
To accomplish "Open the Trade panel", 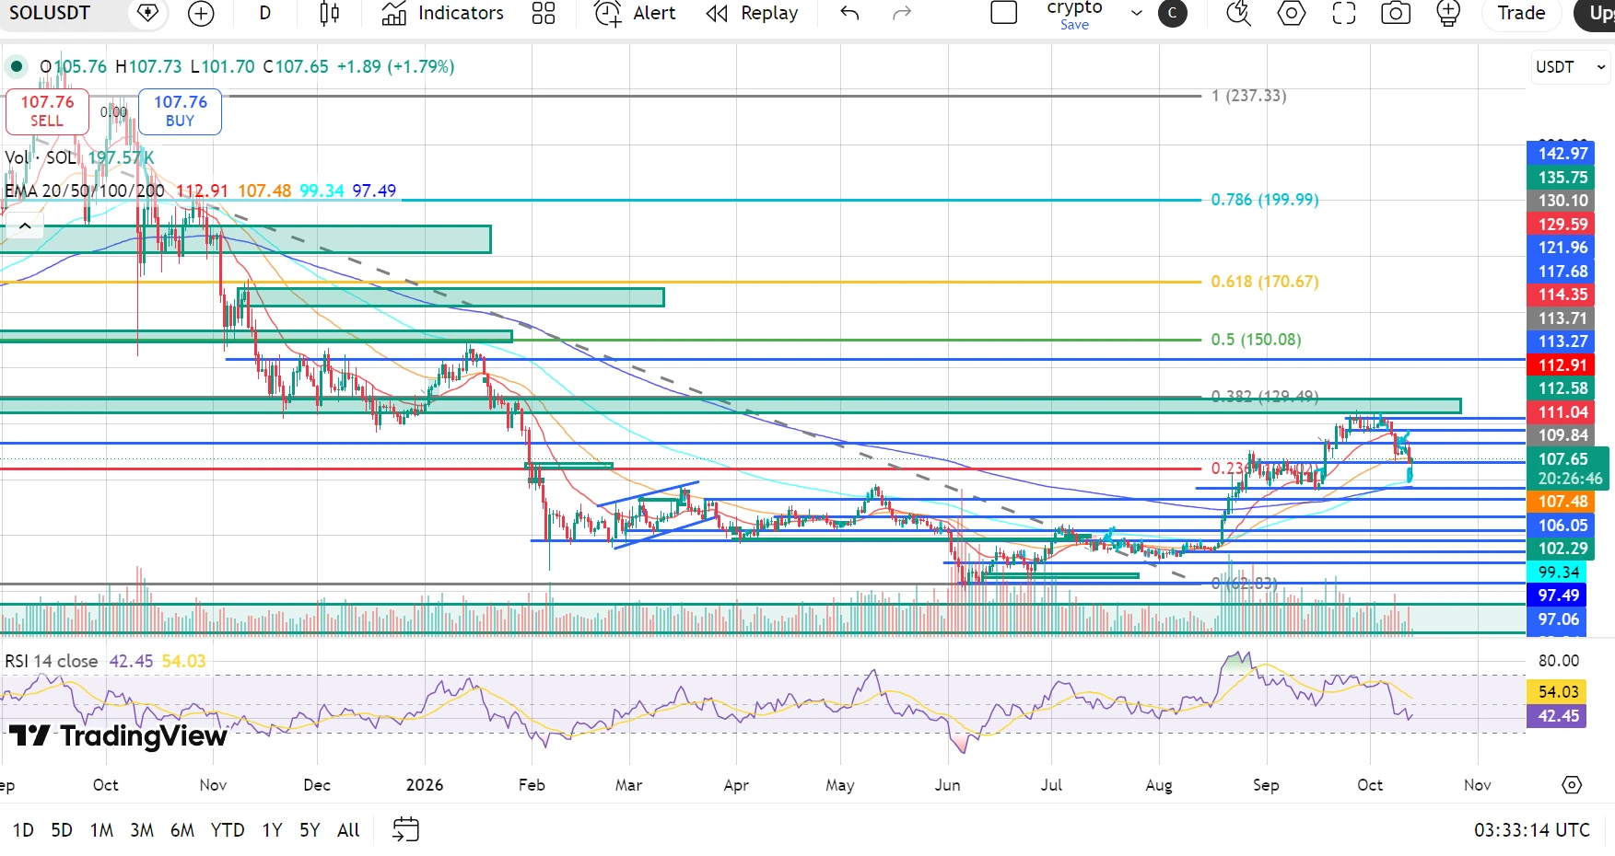I will [x=1521, y=13].
